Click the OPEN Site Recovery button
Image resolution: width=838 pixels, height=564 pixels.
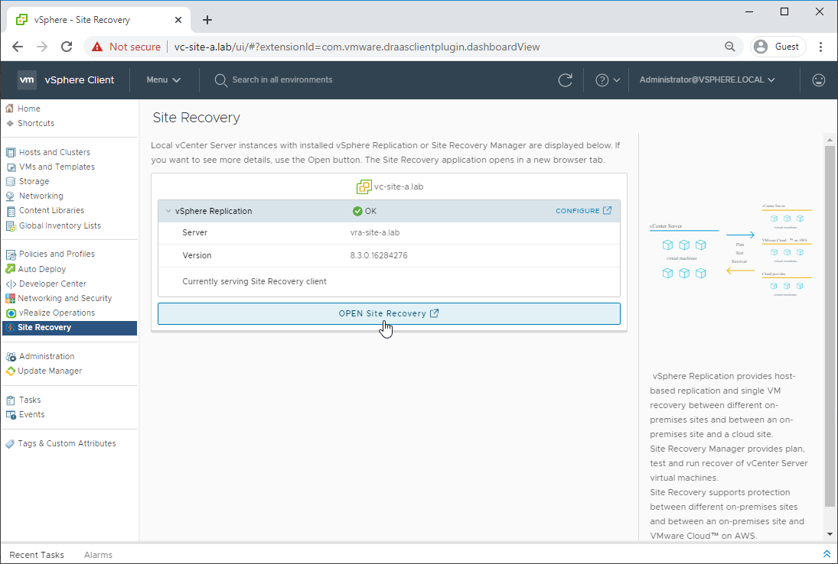pos(389,314)
